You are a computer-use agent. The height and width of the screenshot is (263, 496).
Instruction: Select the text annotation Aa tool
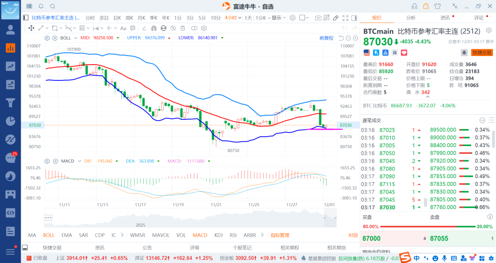coord(123,28)
